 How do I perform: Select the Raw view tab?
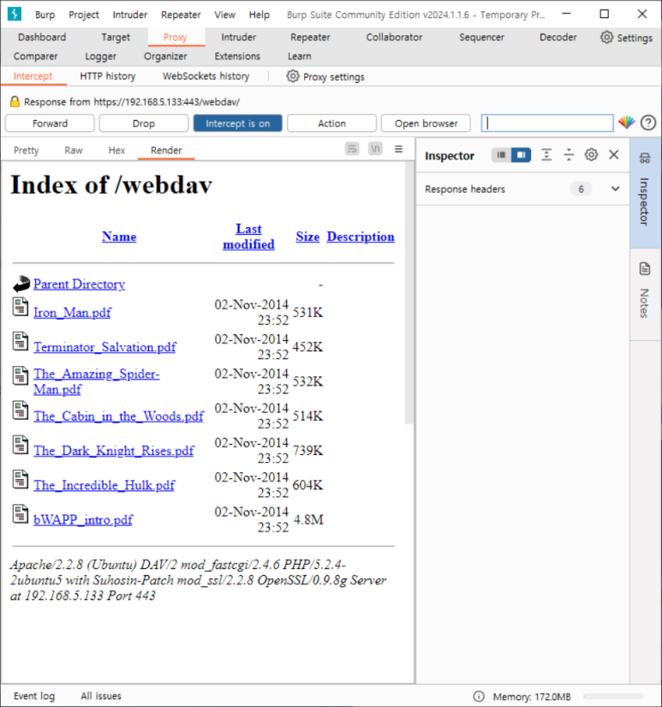(74, 150)
